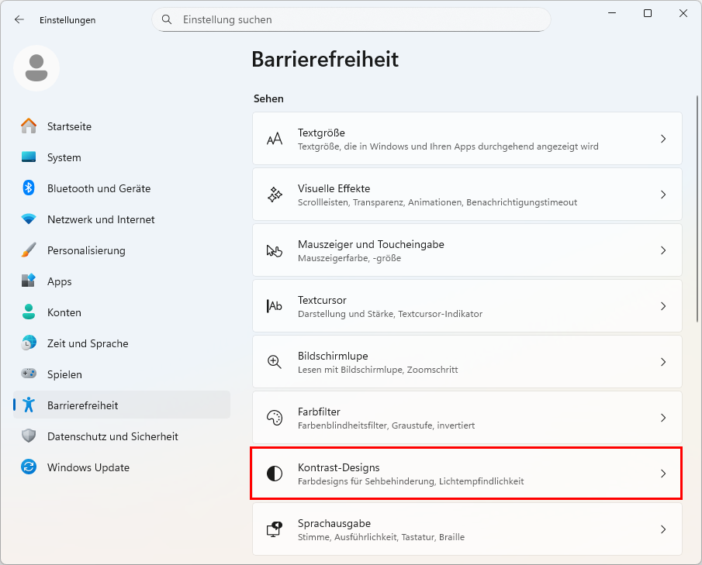Click the Barrierefreiheit sidebar label

coord(82,405)
